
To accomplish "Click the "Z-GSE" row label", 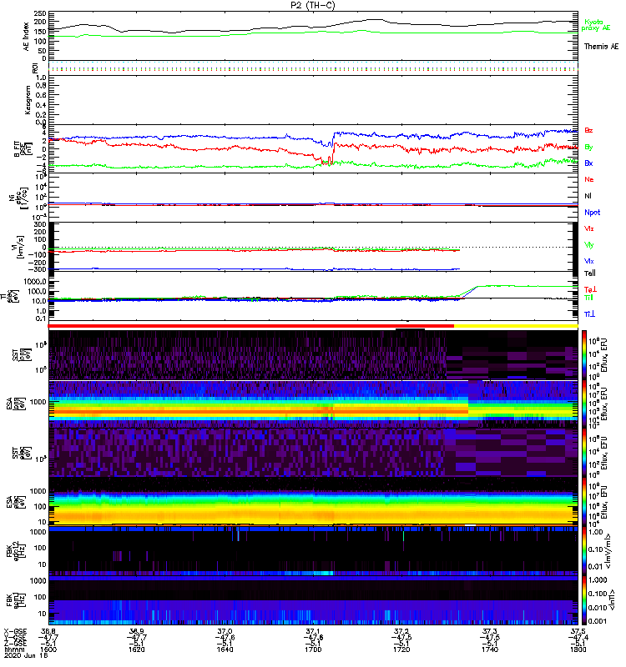I will point(16,643).
